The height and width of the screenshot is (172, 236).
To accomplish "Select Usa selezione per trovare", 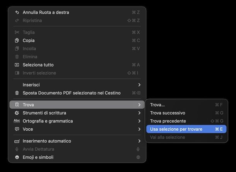I will coord(176,129).
